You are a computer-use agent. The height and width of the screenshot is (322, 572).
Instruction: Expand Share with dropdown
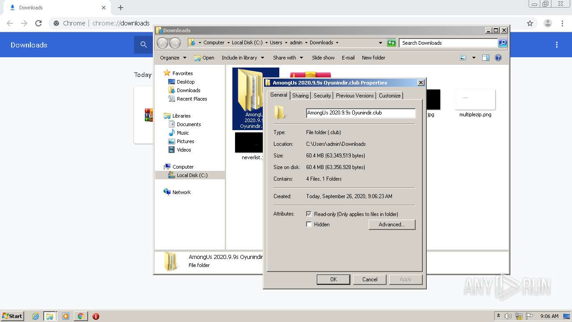288,58
